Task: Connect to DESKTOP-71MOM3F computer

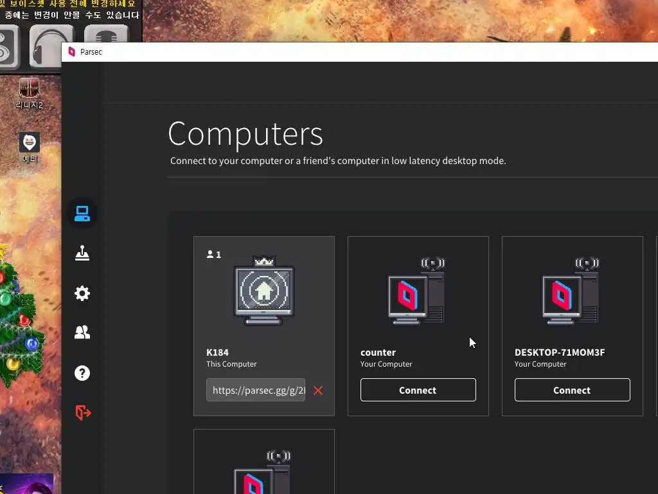Action: coord(572,390)
